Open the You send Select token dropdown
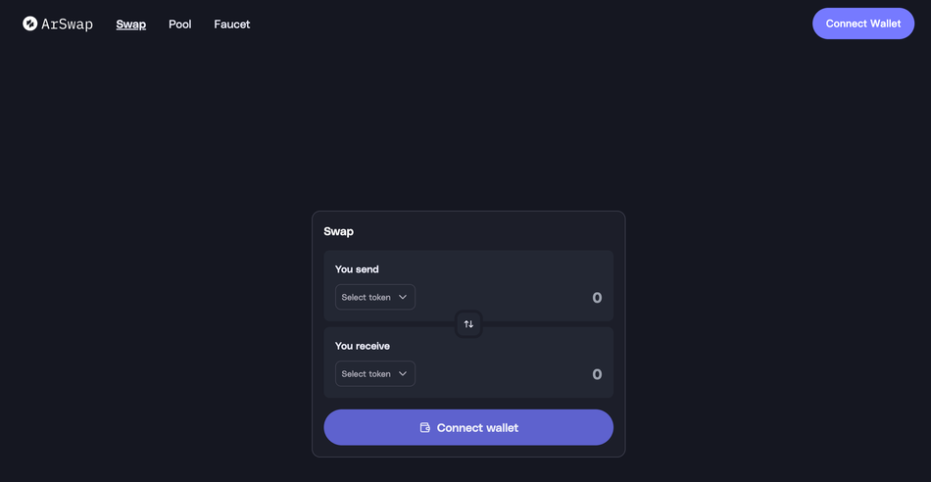The width and height of the screenshot is (931, 482). pyautogui.click(x=374, y=298)
